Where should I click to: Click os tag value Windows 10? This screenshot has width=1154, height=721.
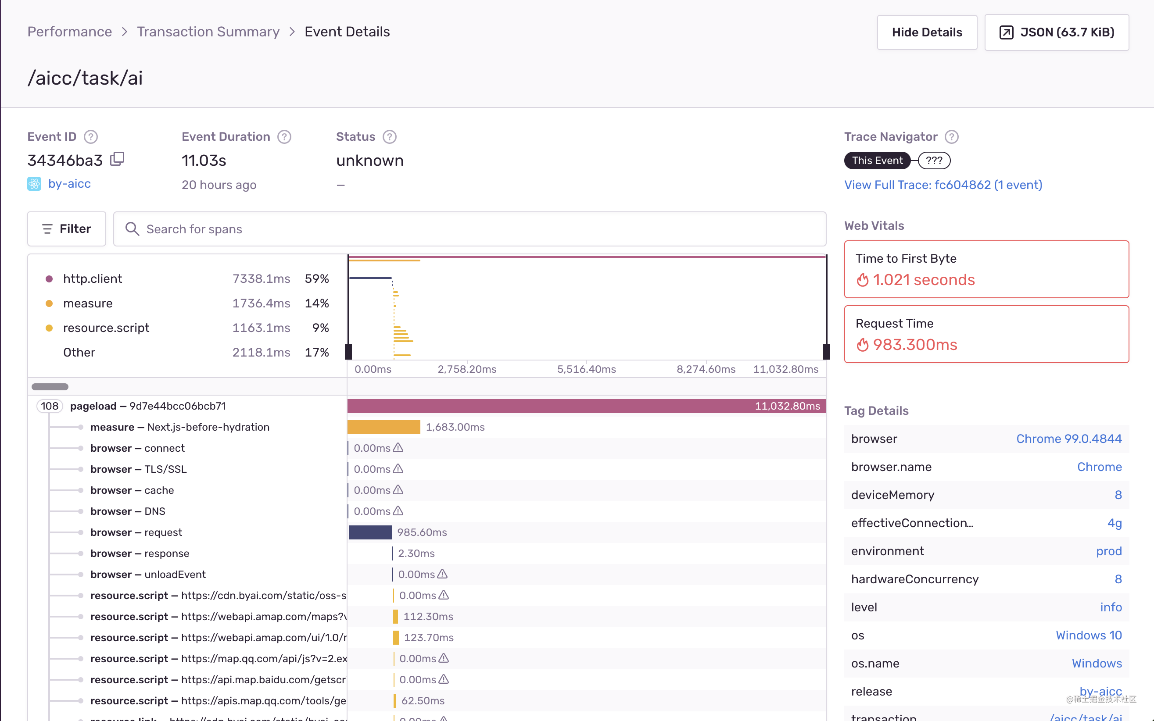pyautogui.click(x=1089, y=635)
